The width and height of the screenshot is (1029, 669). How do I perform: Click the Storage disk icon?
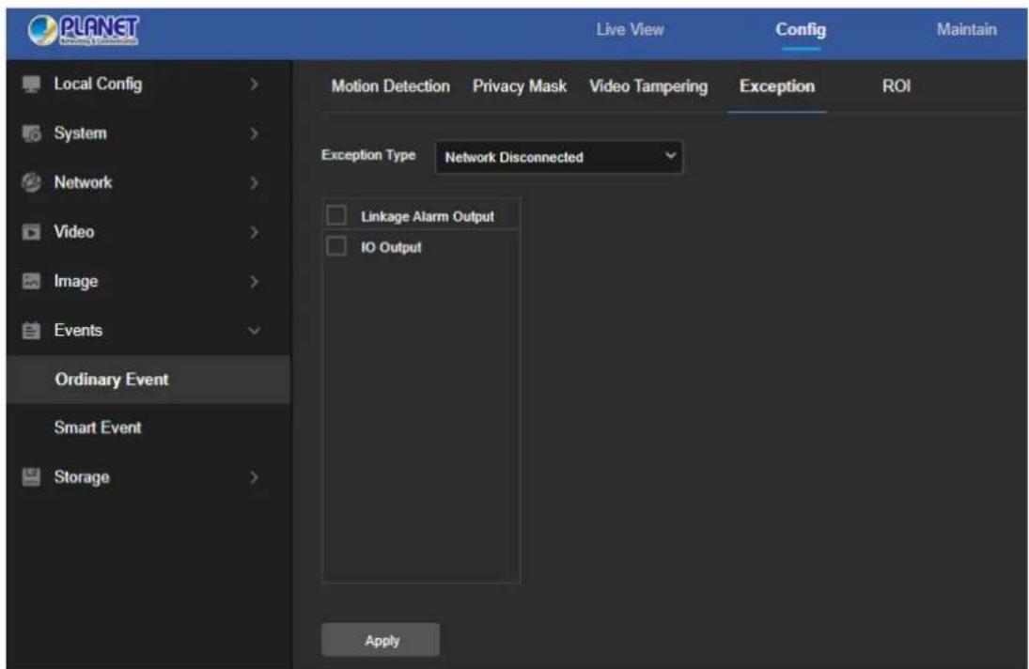point(31,476)
